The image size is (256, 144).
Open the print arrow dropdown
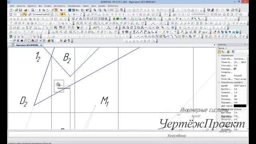[28, 10]
